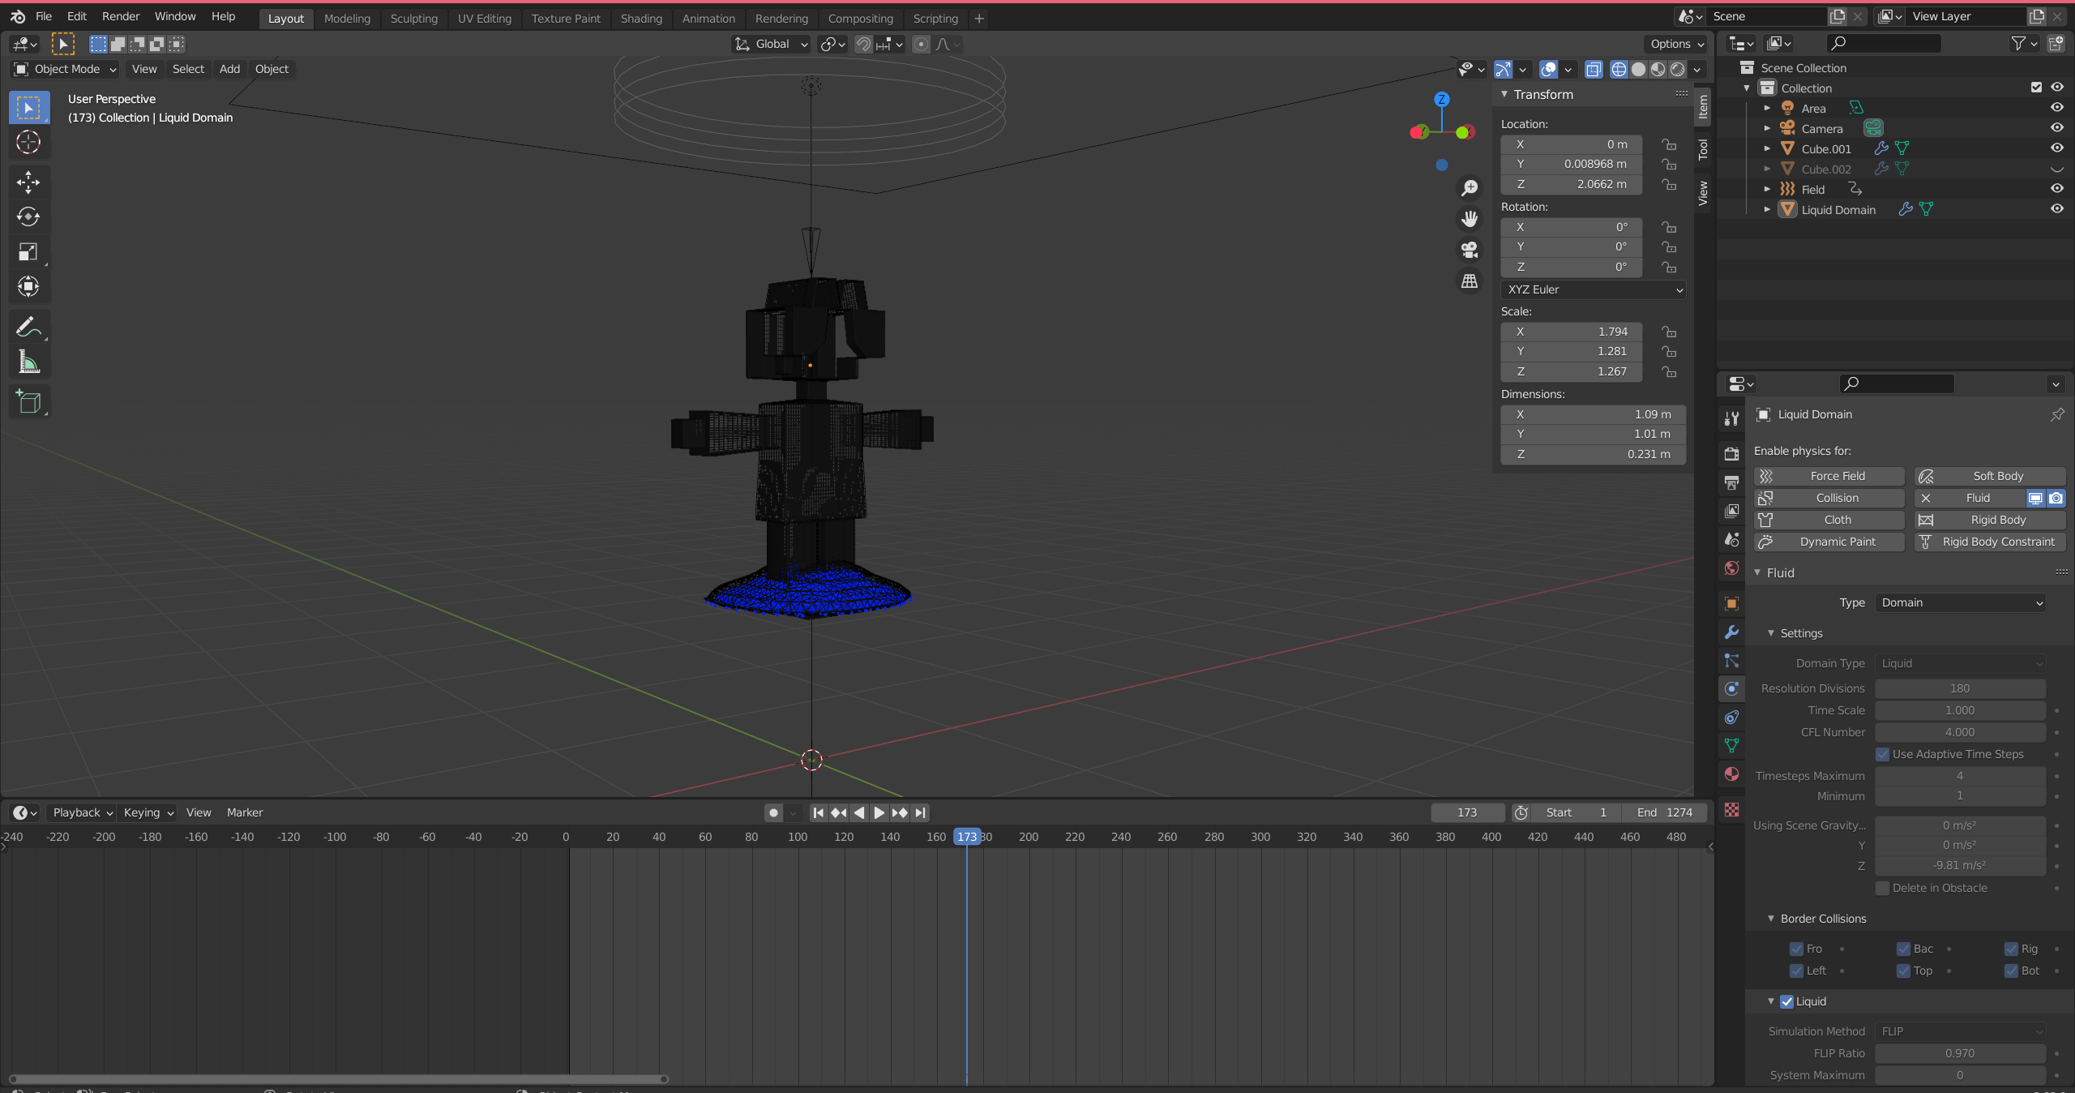The image size is (2075, 1093).
Task: Click the Time Scale slider field
Action: (x=1960, y=710)
